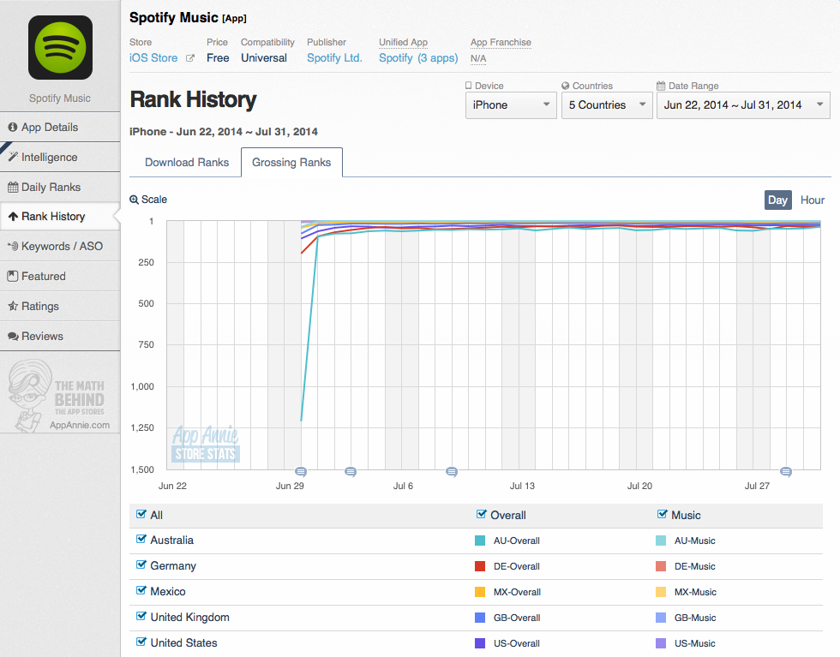Open App Details in the sidebar
Screen dimensions: 840x657
point(60,127)
